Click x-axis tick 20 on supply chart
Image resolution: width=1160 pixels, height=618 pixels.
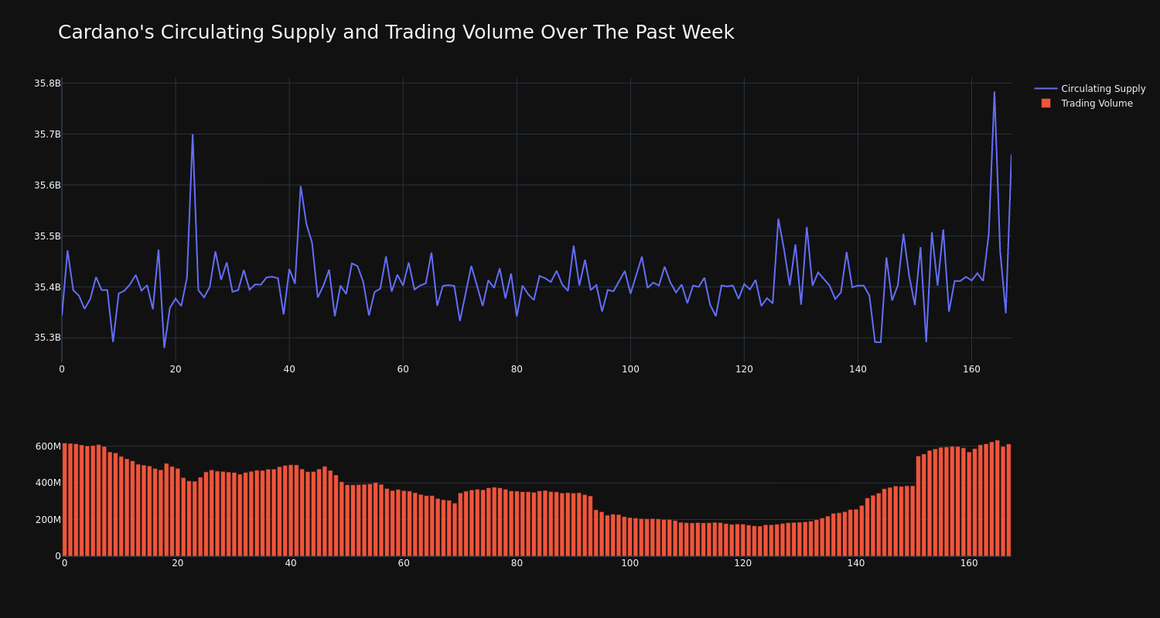(x=176, y=369)
